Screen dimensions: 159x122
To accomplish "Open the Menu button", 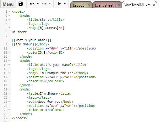I will pos(8,4).
